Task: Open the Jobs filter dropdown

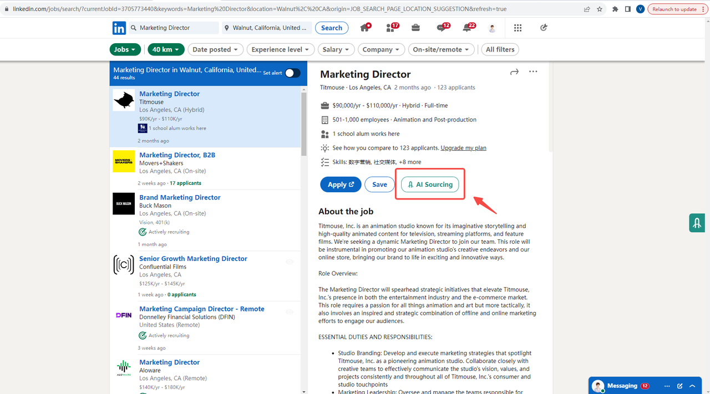Action: click(x=125, y=49)
